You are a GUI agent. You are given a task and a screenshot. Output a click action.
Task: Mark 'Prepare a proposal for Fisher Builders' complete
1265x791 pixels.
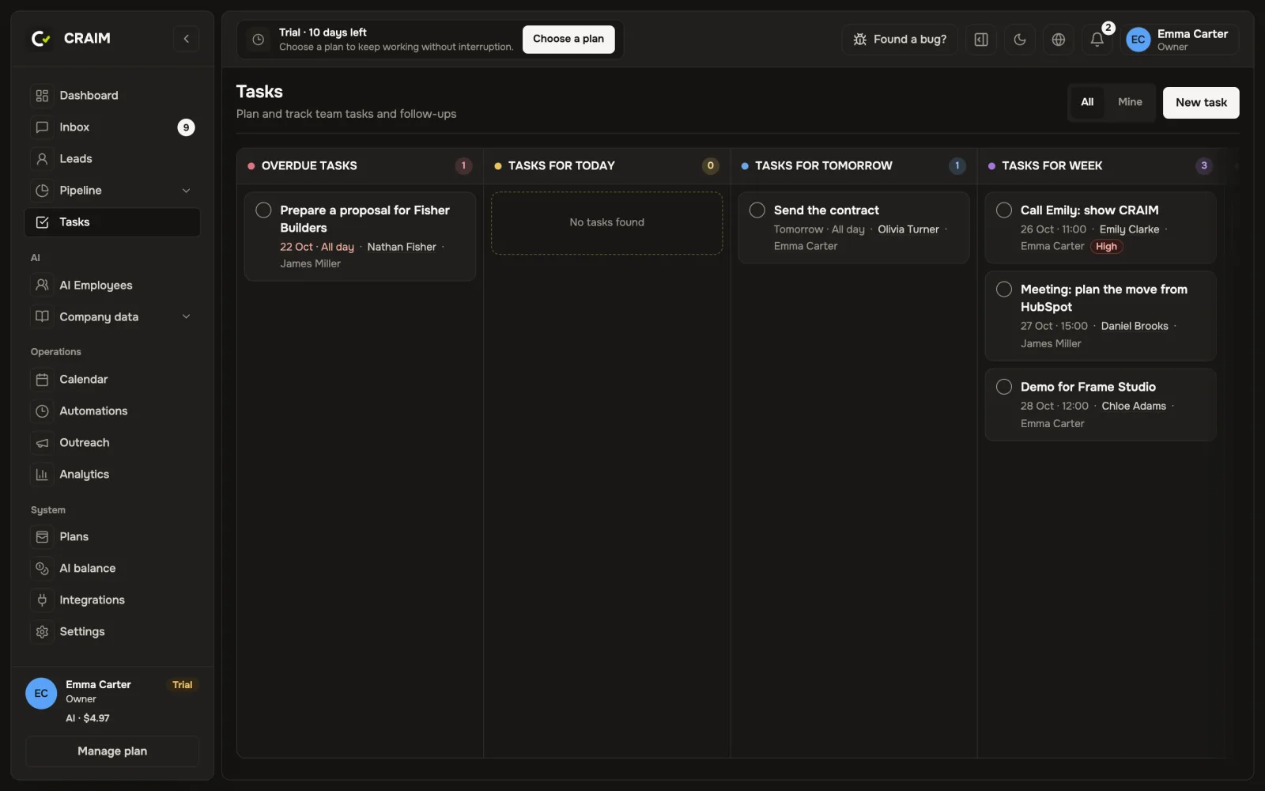click(263, 210)
